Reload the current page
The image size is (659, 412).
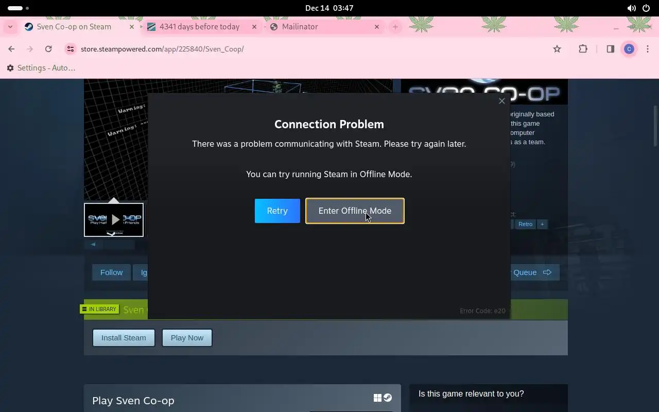click(x=48, y=49)
